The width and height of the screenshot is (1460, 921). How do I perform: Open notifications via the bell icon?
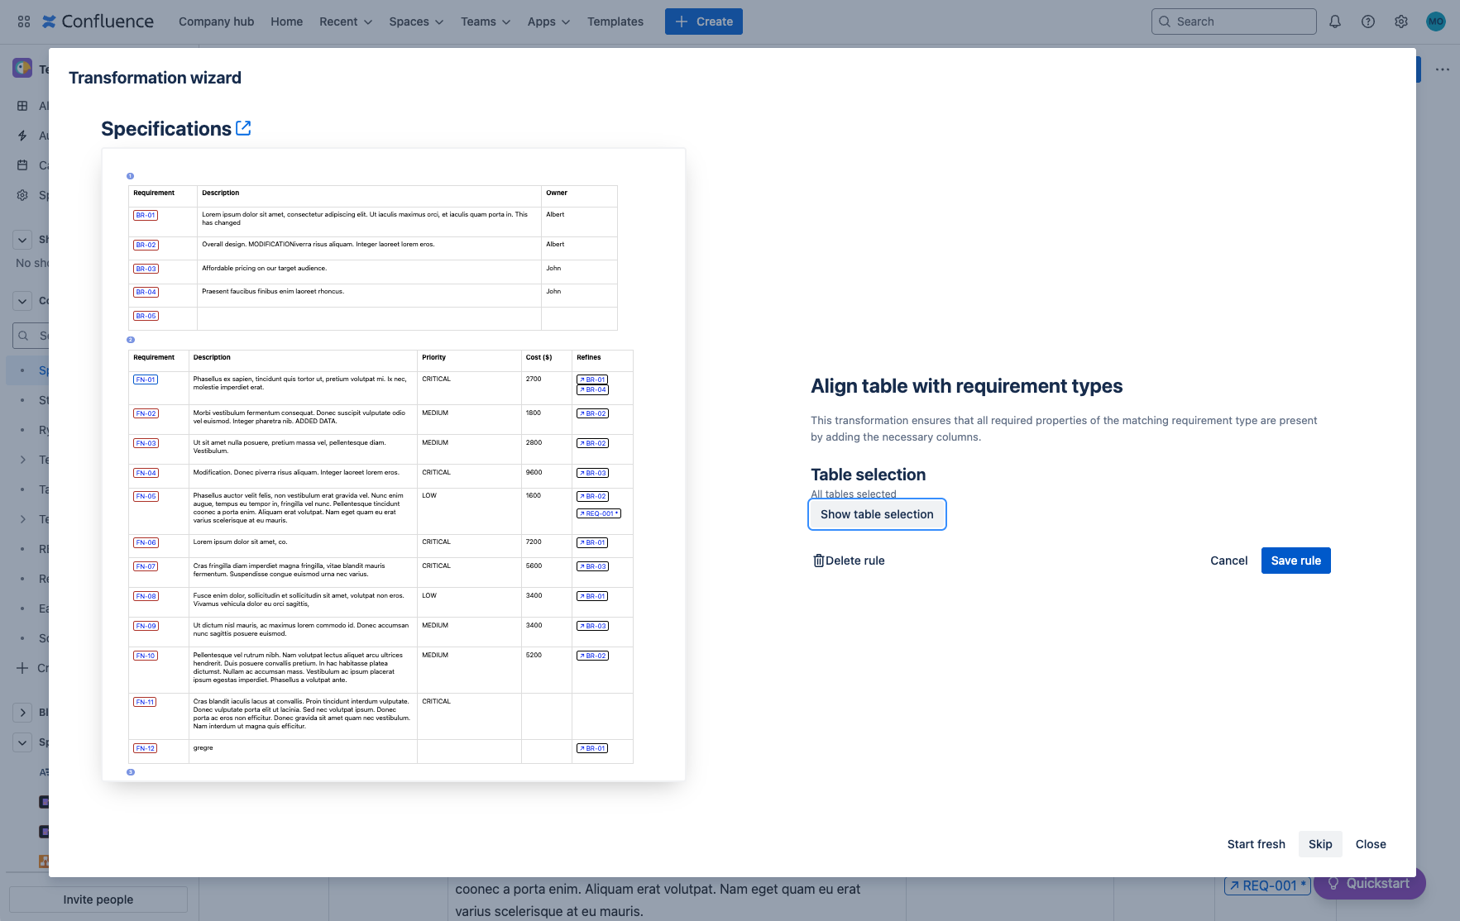[1334, 21]
